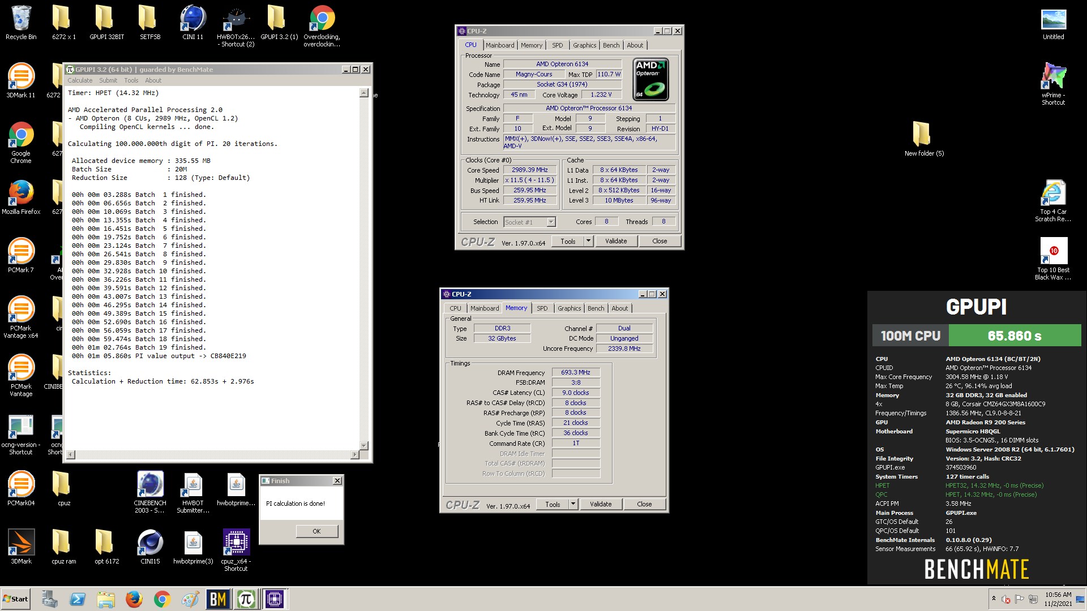Open Windows Explorer from the taskbar
Image resolution: width=1087 pixels, height=611 pixels.
tap(105, 599)
